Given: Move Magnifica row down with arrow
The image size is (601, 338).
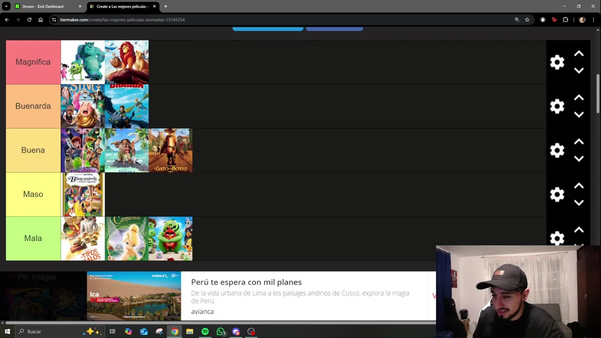Looking at the screenshot, I should point(579,70).
